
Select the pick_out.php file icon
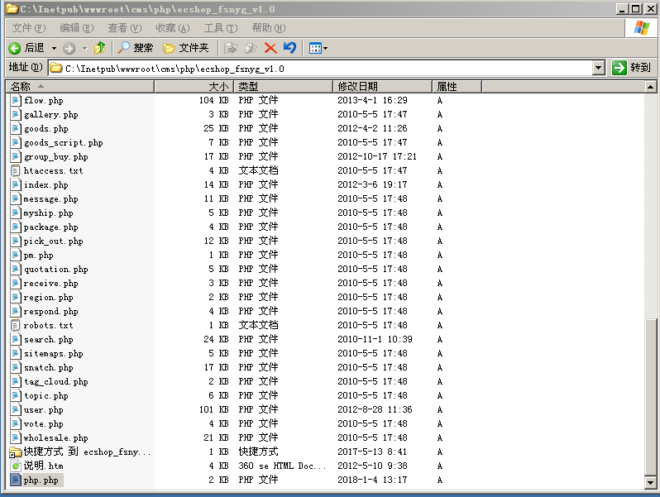pos(15,241)
